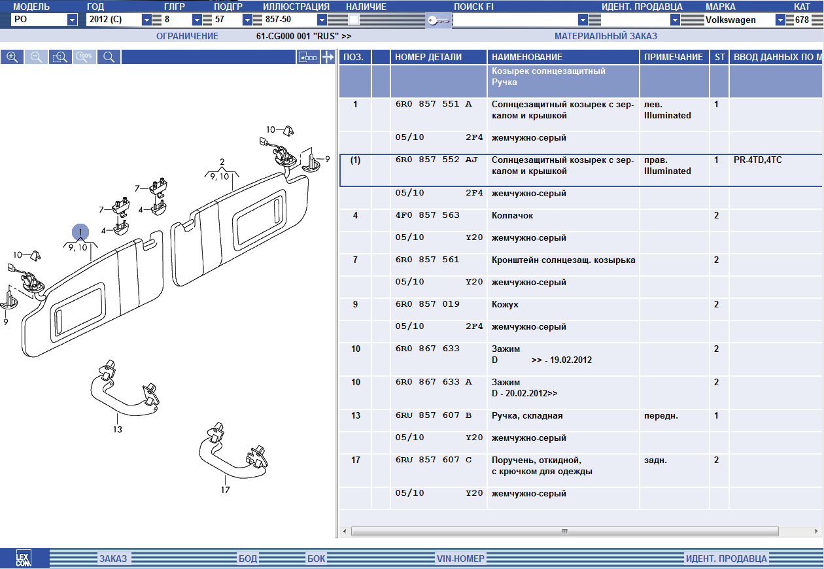
Task: Expand the ГОД dropdown showing 2012 (C)
Action: pyautogui.click(x=146, y=20)
